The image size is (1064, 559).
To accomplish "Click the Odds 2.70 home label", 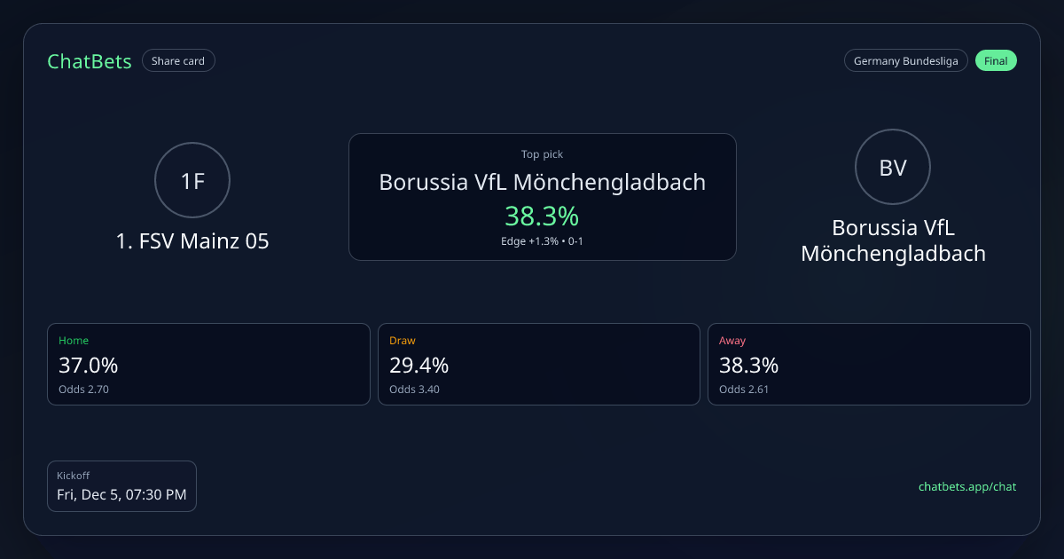I will 83,389.
